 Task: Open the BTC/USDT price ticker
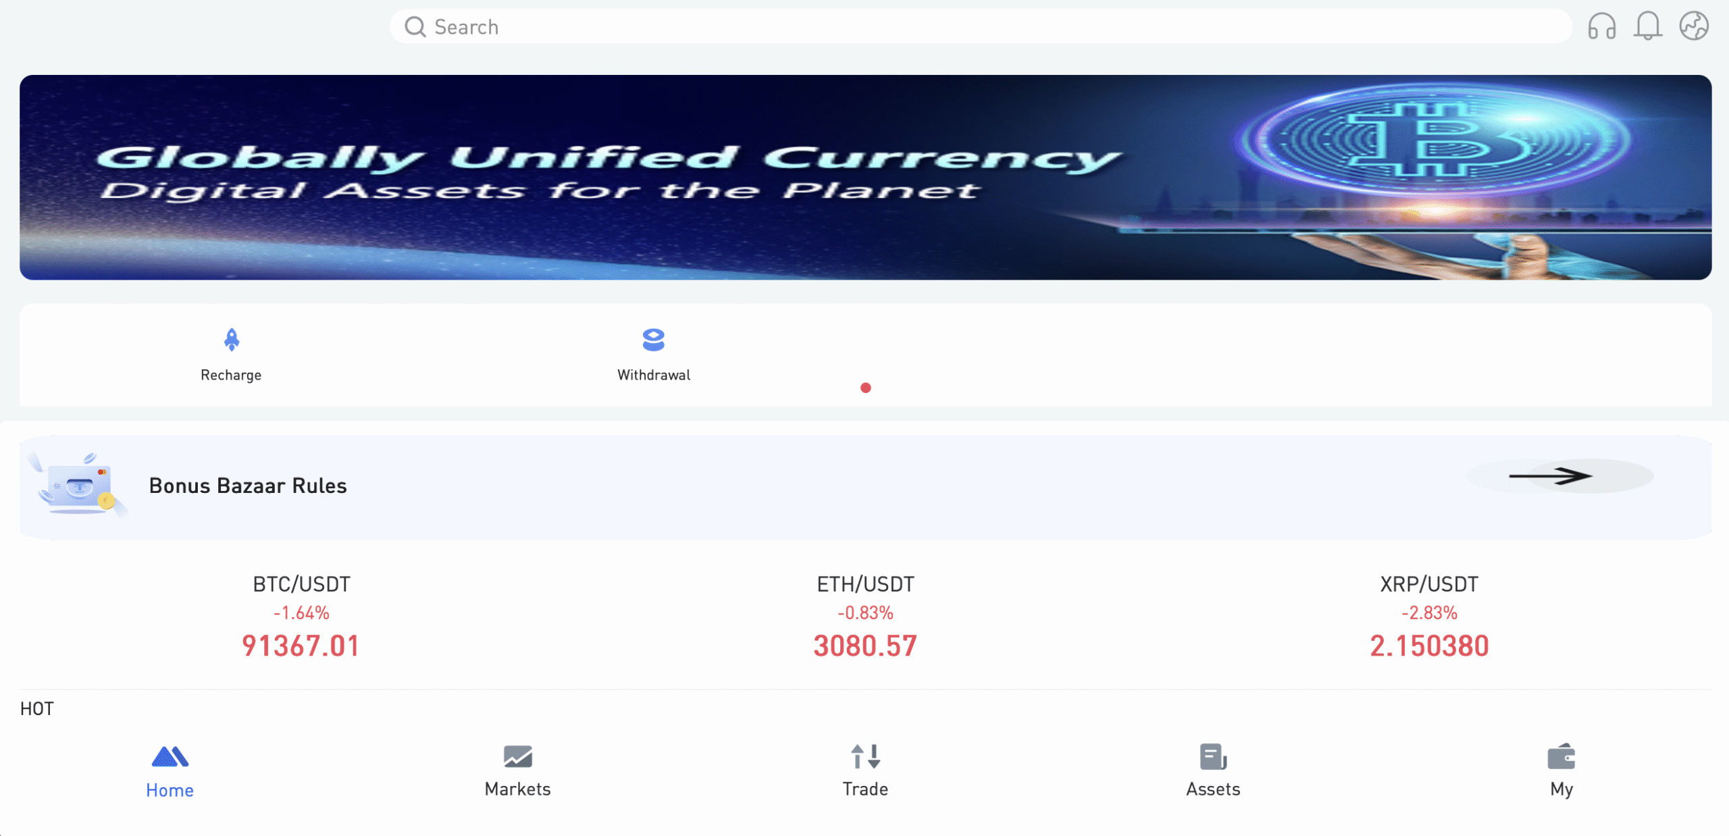coord(301,617)
